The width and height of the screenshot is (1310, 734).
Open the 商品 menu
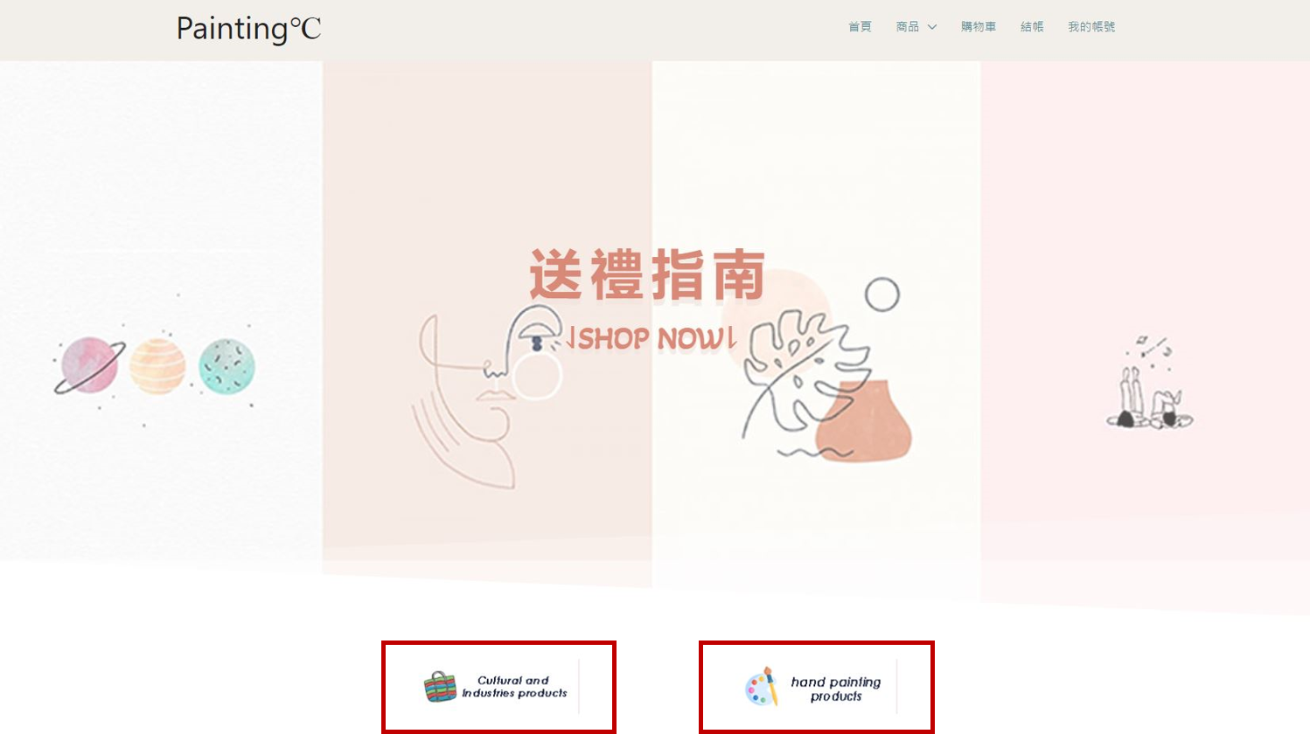coord(908,27)
